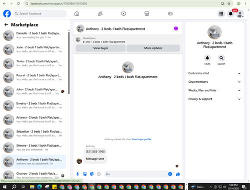
Task: Open the Windows Start menu
Action: [4, 187]
